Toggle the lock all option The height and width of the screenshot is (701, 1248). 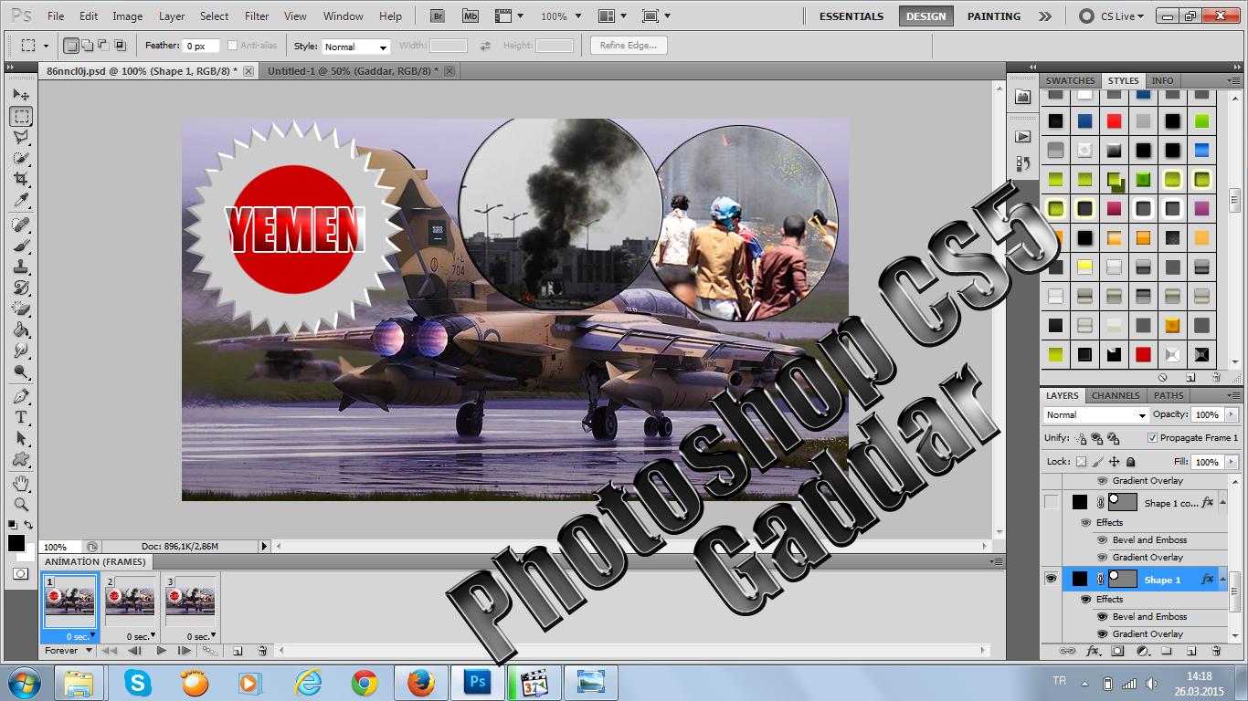(1130, 462)
